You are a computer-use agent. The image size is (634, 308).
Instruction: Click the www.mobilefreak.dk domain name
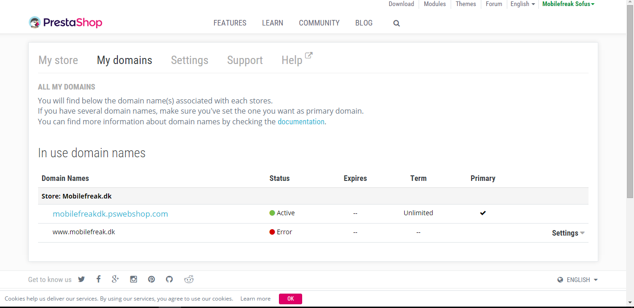(84, 232)
